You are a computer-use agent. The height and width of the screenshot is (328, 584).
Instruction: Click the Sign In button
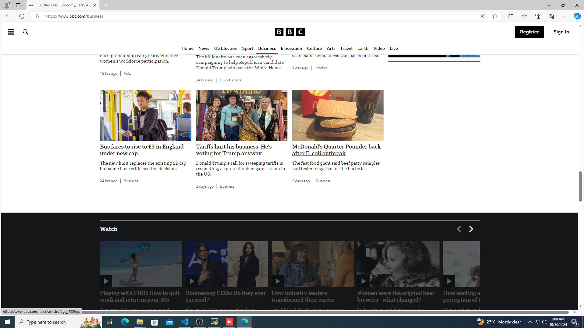561,32
